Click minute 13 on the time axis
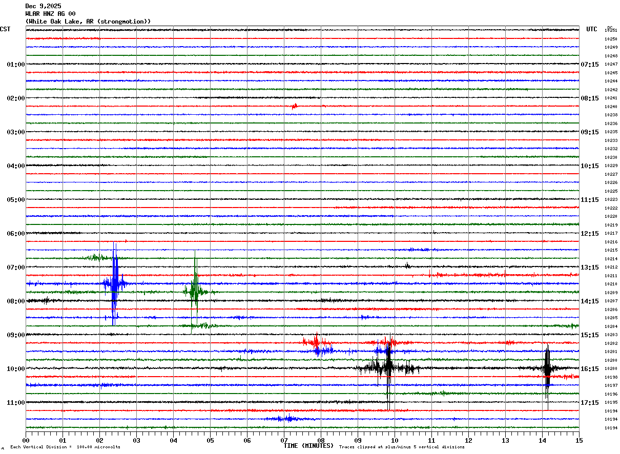Viewport: 620px width, 454px height. click(x=505, y=440)
